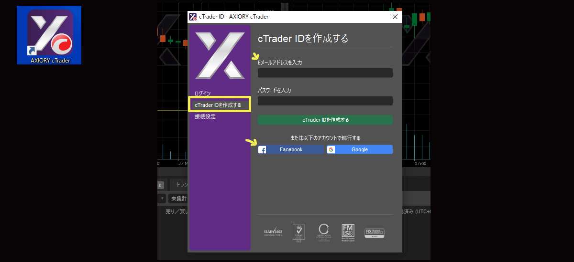Open the AXIORY cTrader desktop shortcut
This screenshot has width=574, height=262.
(x=49, y=35)
